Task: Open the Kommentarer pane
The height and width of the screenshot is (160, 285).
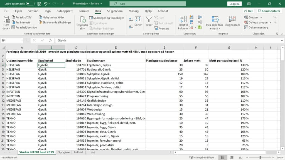Action: tap(269, 11)
